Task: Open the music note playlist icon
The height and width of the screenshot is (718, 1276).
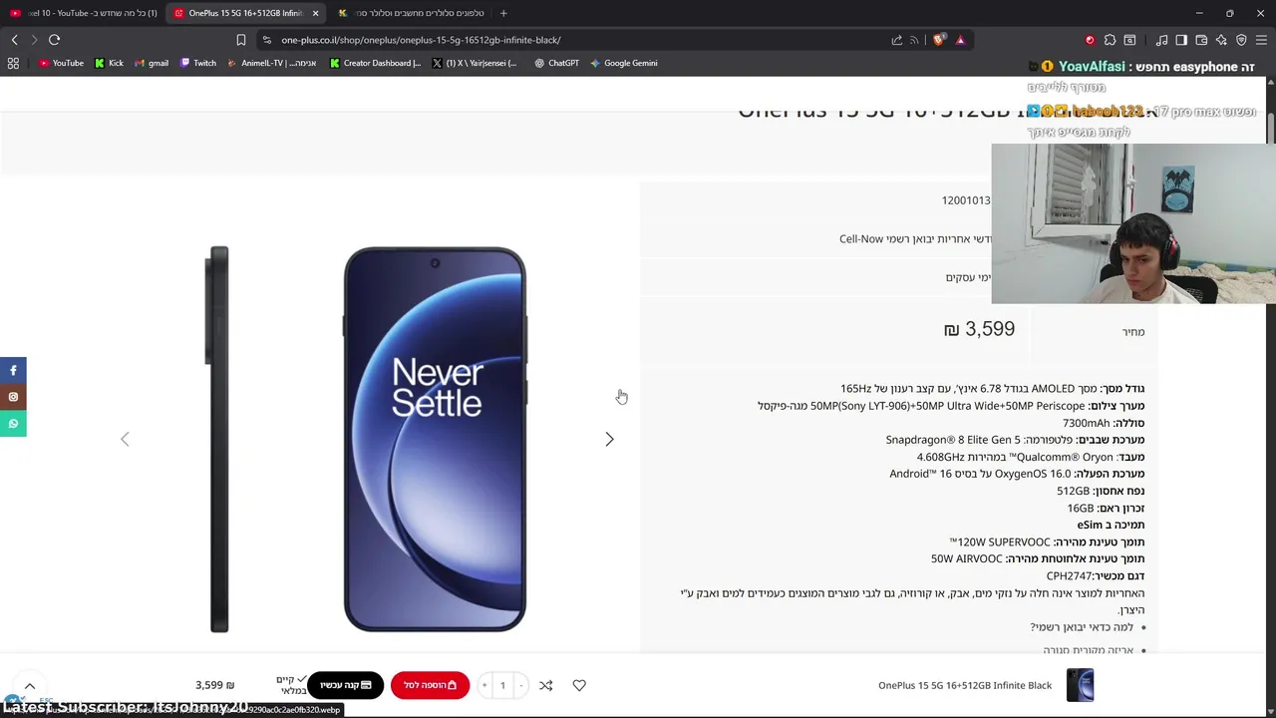Action: click(x=1161, y=40)
